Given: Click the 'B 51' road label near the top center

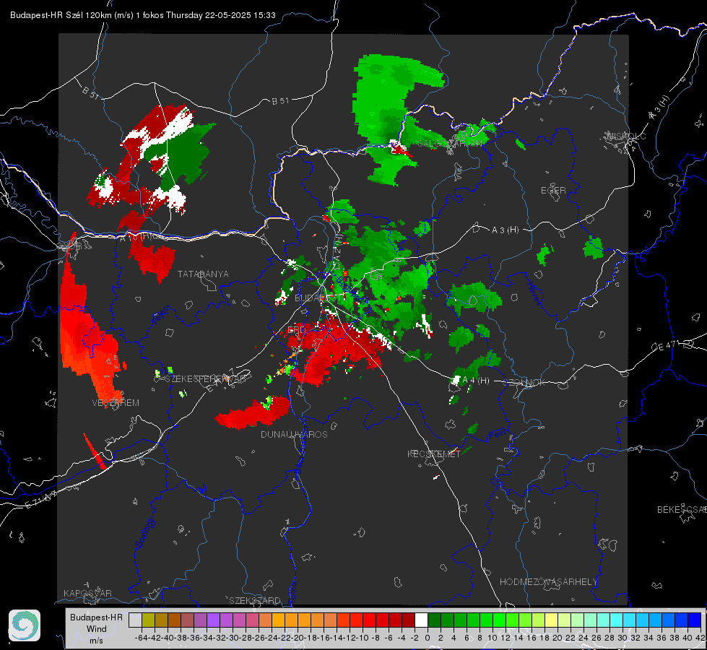Looking at the screenshot, I should 280,101.
